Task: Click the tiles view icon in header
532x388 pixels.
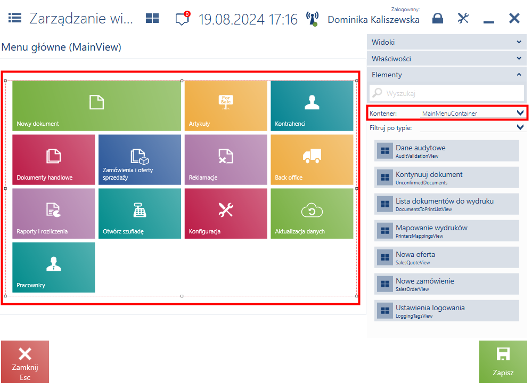Action: coord(152,18)
